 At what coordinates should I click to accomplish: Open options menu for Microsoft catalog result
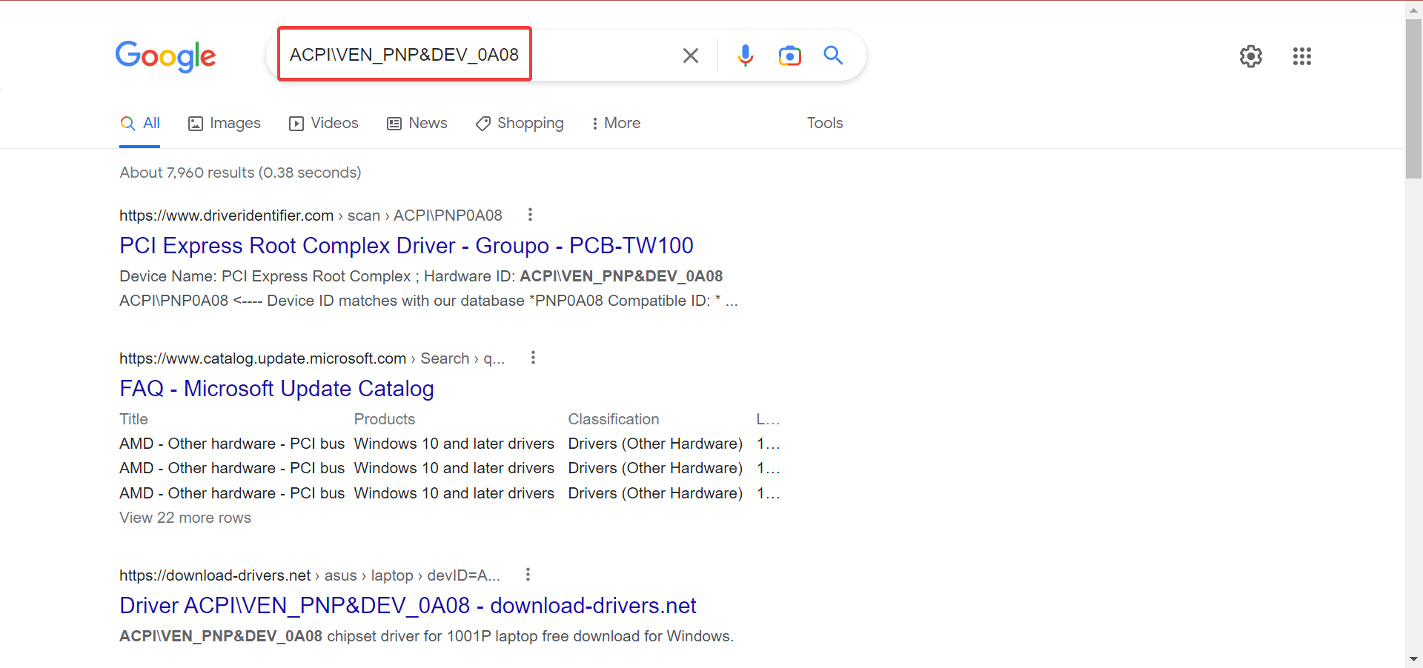[533, 358]
